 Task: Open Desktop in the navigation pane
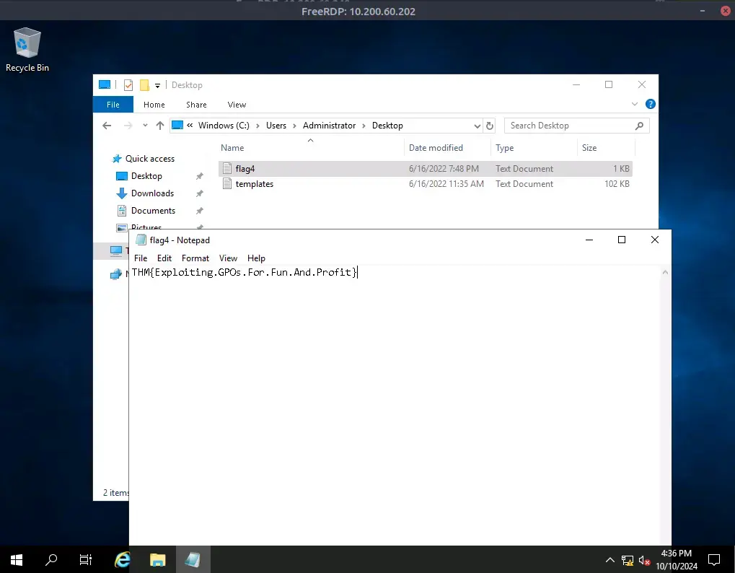146,176
